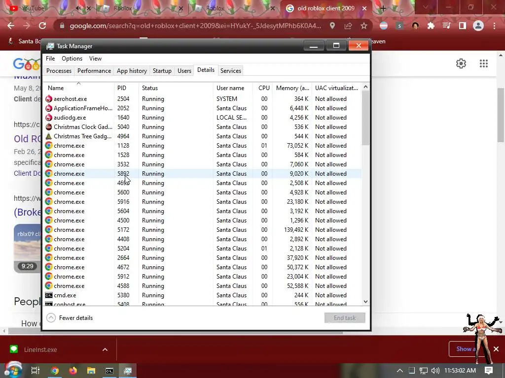Select the cmd.exe row with PID 5380
505x378 pixels.
(202, 295)
